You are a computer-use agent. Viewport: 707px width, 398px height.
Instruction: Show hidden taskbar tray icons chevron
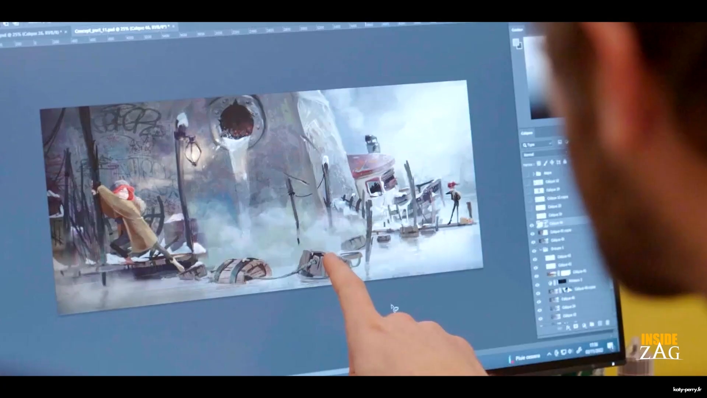point(549,354)
